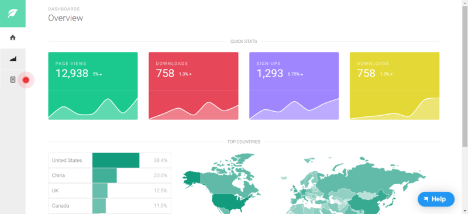468x214 pixels.
Task: Click the Dashboards breadcrumb label
Action: click(64, 9)
